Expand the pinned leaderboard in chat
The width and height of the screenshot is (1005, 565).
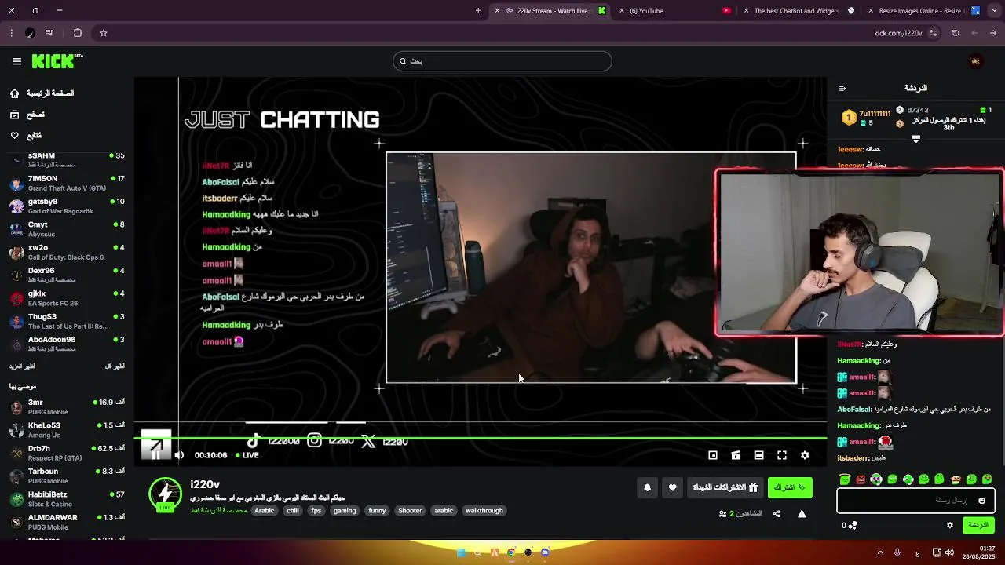pos(915,139)
